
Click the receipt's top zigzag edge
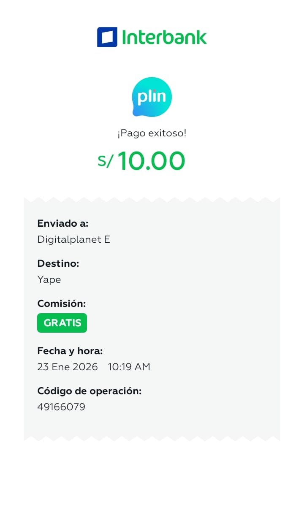pyautogui.click(x=152, y=199)
